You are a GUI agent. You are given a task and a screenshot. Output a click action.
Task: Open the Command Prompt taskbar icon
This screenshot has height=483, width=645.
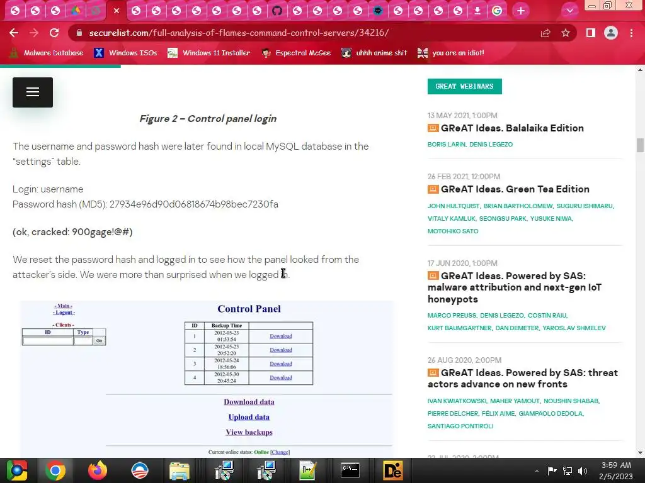pyautogui.click(x=350, y=470)
